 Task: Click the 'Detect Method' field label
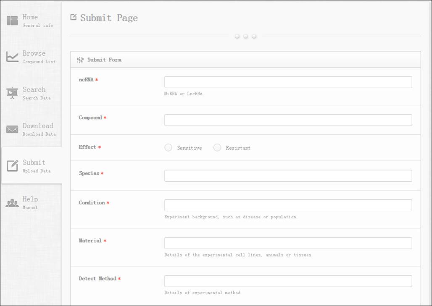click(97, 279)
